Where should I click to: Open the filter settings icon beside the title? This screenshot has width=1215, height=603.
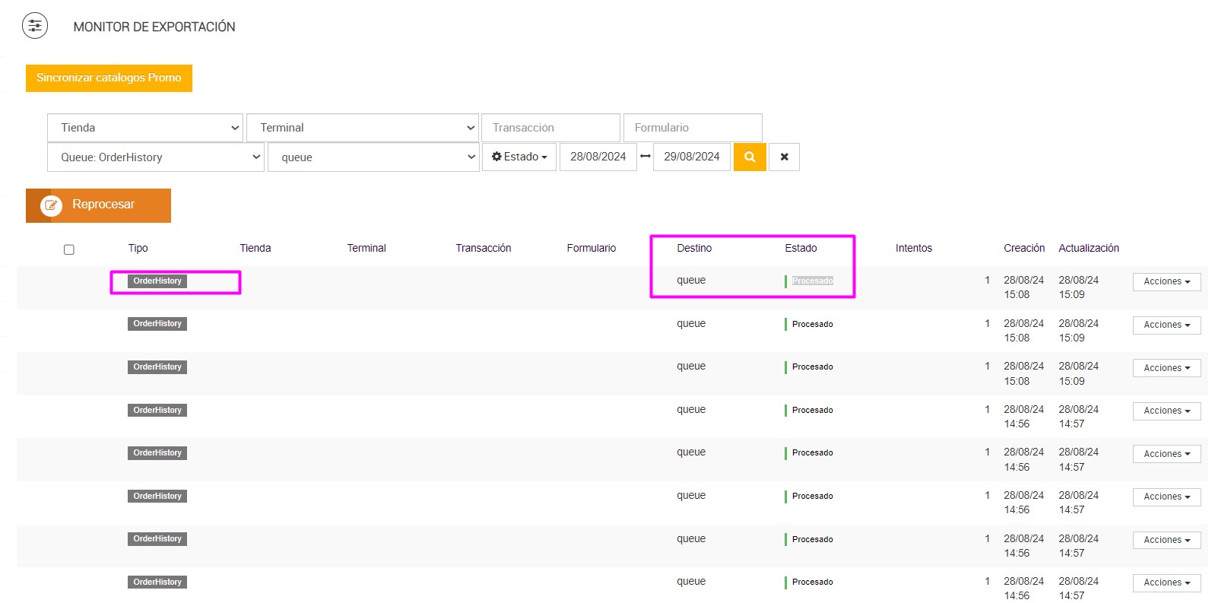point(35,26)
